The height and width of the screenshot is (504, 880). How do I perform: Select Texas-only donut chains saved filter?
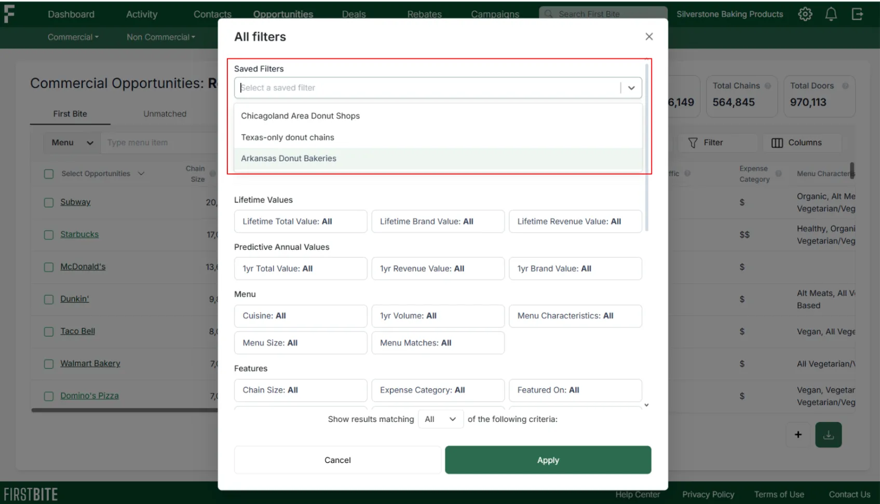click(438, 137)
